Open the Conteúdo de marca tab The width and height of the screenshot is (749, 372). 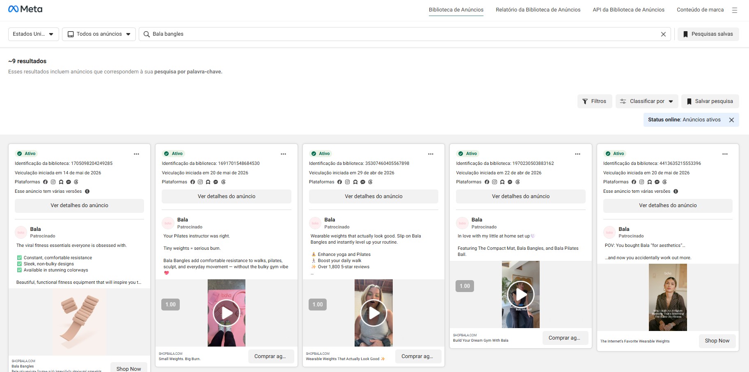[x=700, y=10]
